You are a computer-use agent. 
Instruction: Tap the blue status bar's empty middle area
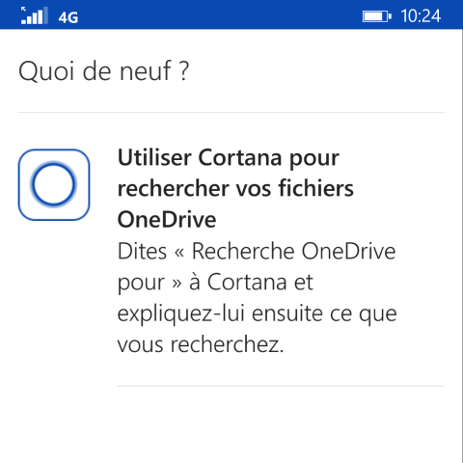(219, 14)
